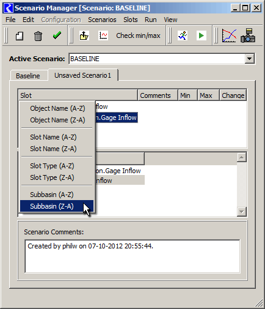Click the scrollbar down arrow
The image size is (265, 309).
click(x=242, y=212)
